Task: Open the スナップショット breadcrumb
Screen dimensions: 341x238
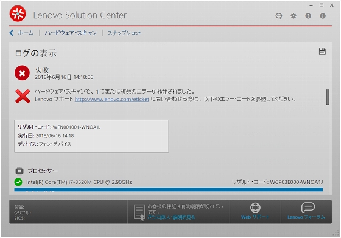Action: [x=124, y=33]
